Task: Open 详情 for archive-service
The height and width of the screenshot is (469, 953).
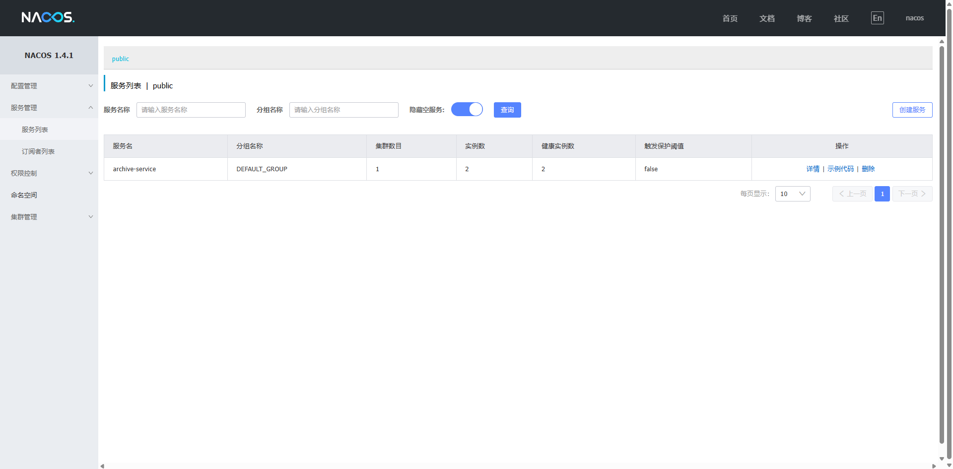Action: [x=813, y=169]
